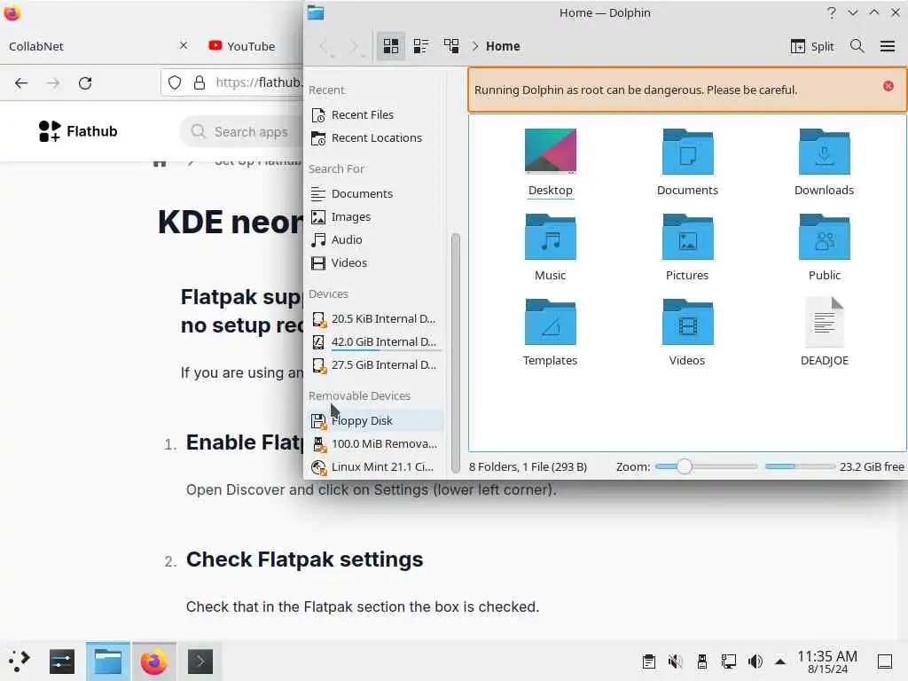This screenshot has height=681, width=908.
Task: Open Konsole terminal from taskbar
Action: click(200, 661)
